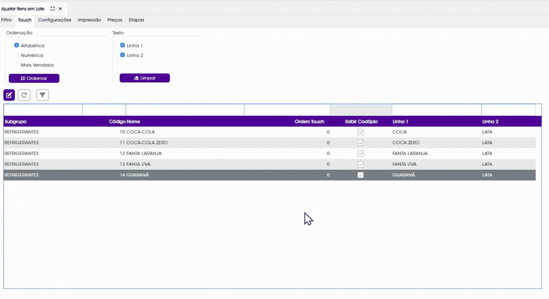Switch to the Preços tab

click(x=115, y=20)
